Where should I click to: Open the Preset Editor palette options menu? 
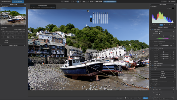(25, 45)
